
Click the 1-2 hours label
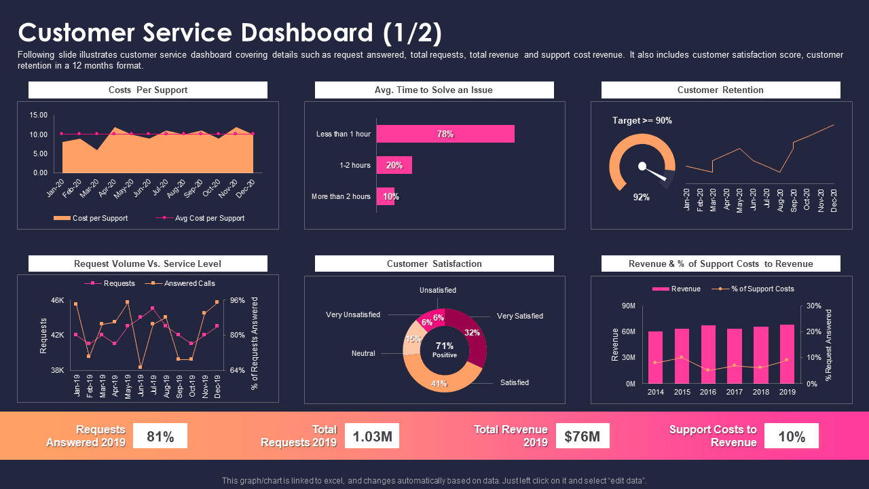[355, 165]
